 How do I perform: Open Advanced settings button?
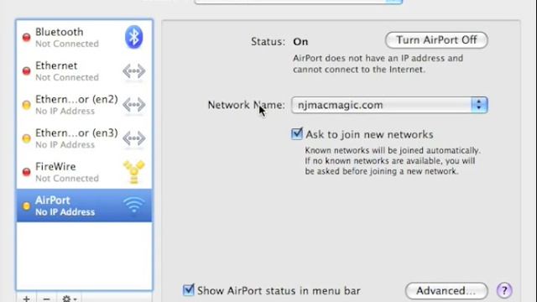[x=446, y=291]
